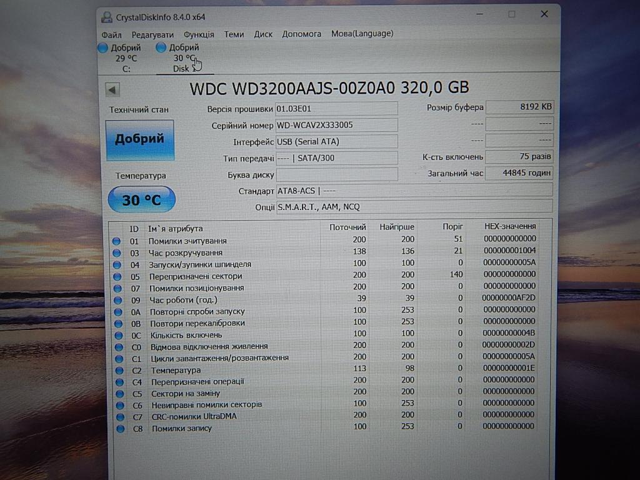This screenshot has height=480, width=640.
Task: Select the Помилки зчитування row name
Action: pos(187,241)
